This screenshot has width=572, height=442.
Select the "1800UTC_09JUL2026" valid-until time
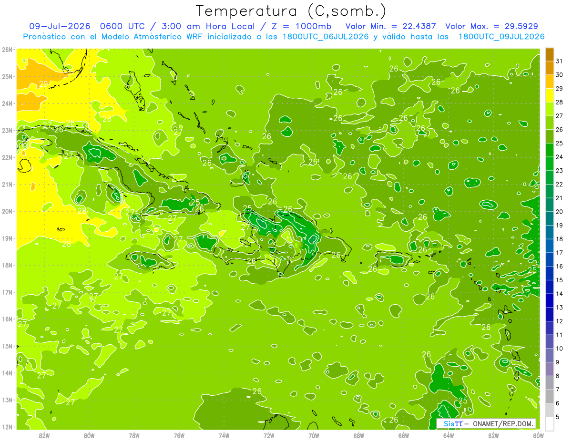501,36
